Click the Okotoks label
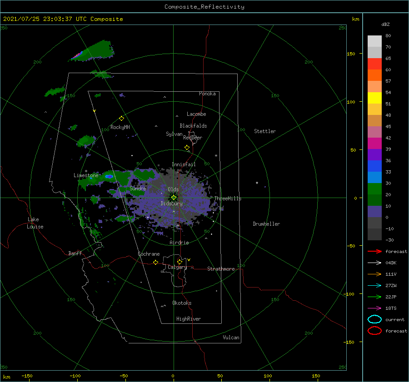Screen dimensions: 409x382 pyautogui.click(x=182, y=303)
